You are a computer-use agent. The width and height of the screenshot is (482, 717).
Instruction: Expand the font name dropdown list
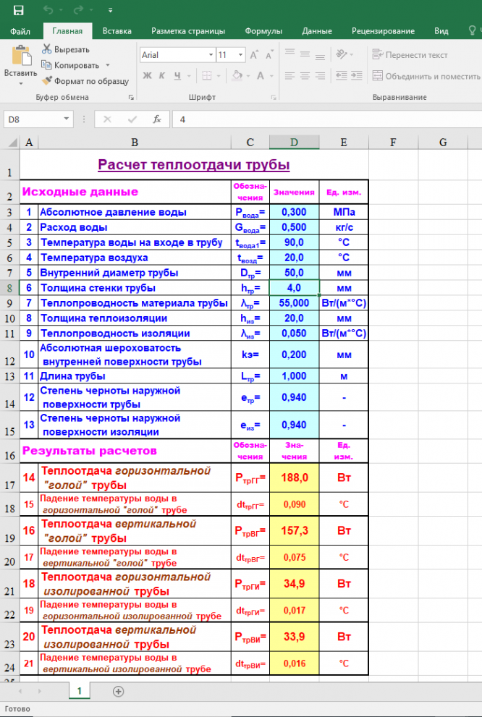click(211, 55)
